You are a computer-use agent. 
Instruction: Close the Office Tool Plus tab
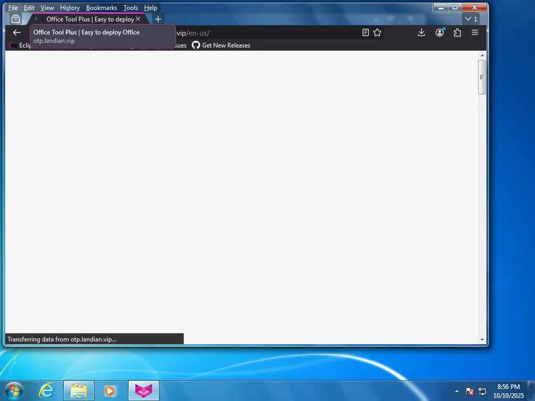coord(138,19)
